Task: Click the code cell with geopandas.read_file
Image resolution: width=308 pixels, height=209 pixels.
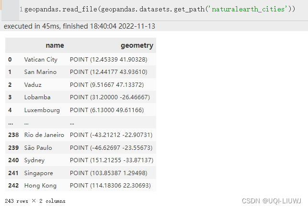Action: [160, 9]
